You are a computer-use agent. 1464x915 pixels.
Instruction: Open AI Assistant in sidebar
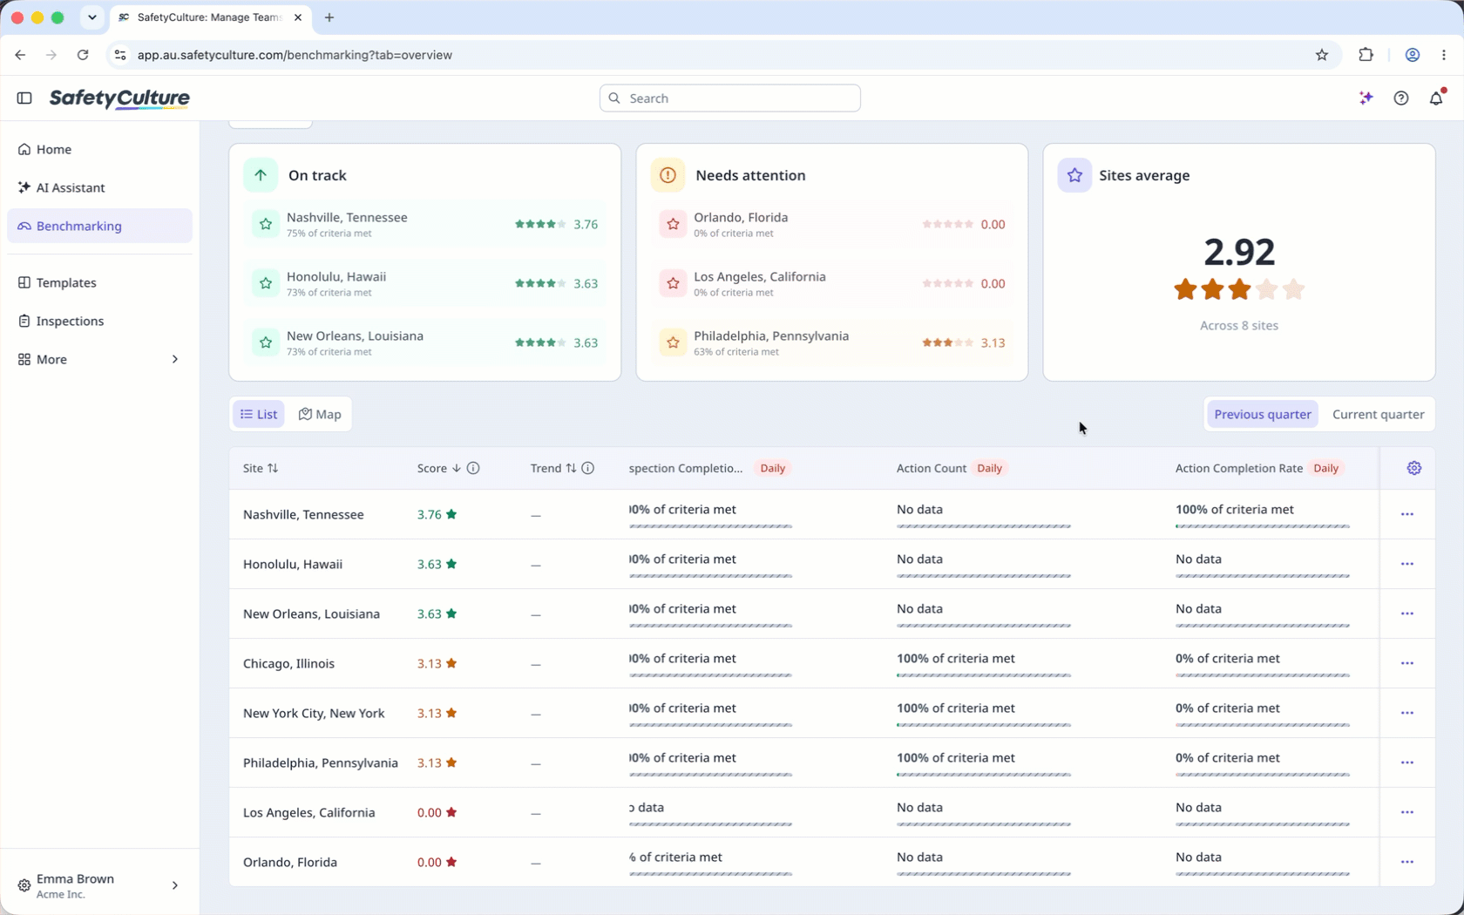tap(99, 187)
